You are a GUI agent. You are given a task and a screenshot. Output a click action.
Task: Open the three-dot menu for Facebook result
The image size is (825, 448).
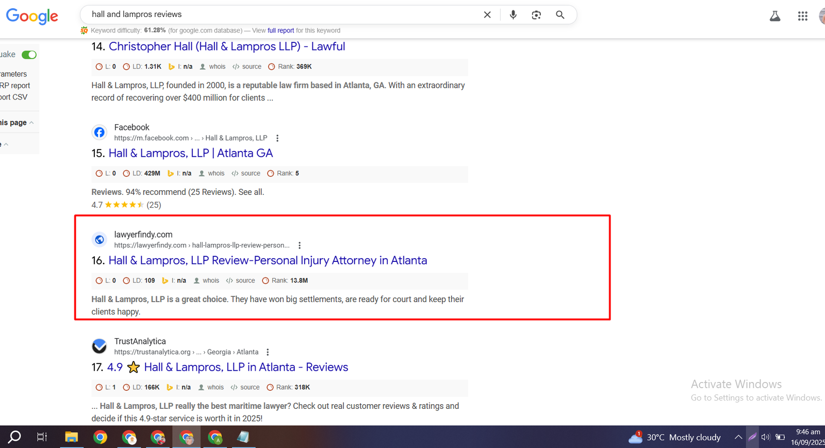point(277,138)
